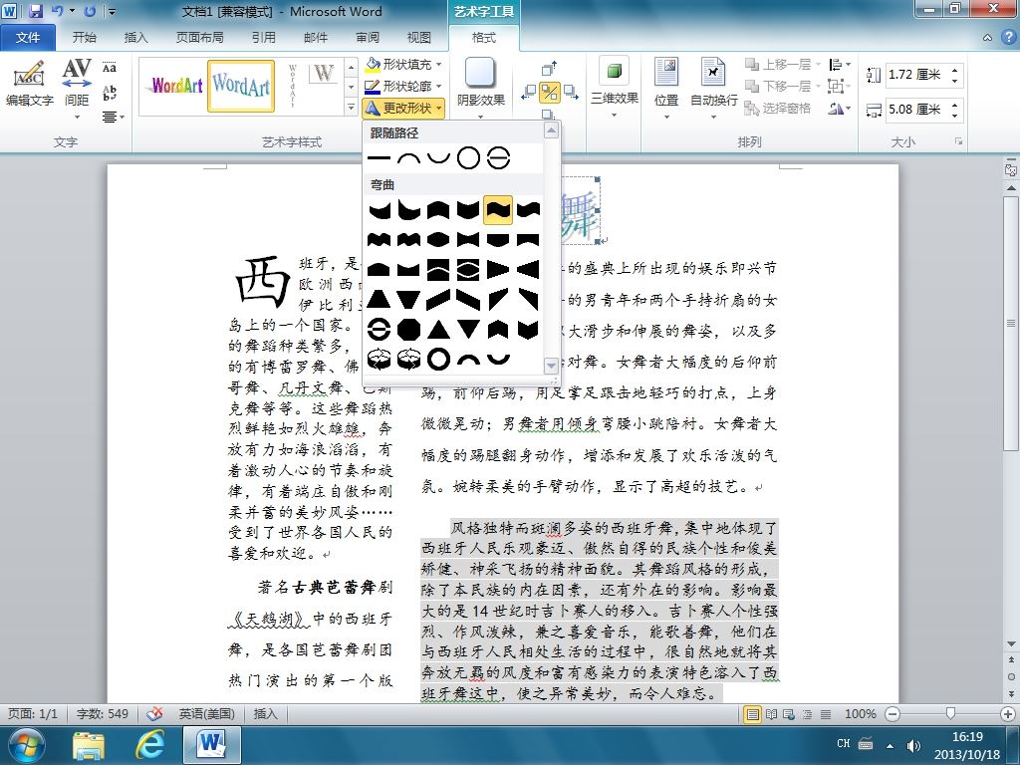Screen dimensions: 1020x765
Task: Click the zoom level 100% button
Action: pyautogui.click(x=860, y=714)
